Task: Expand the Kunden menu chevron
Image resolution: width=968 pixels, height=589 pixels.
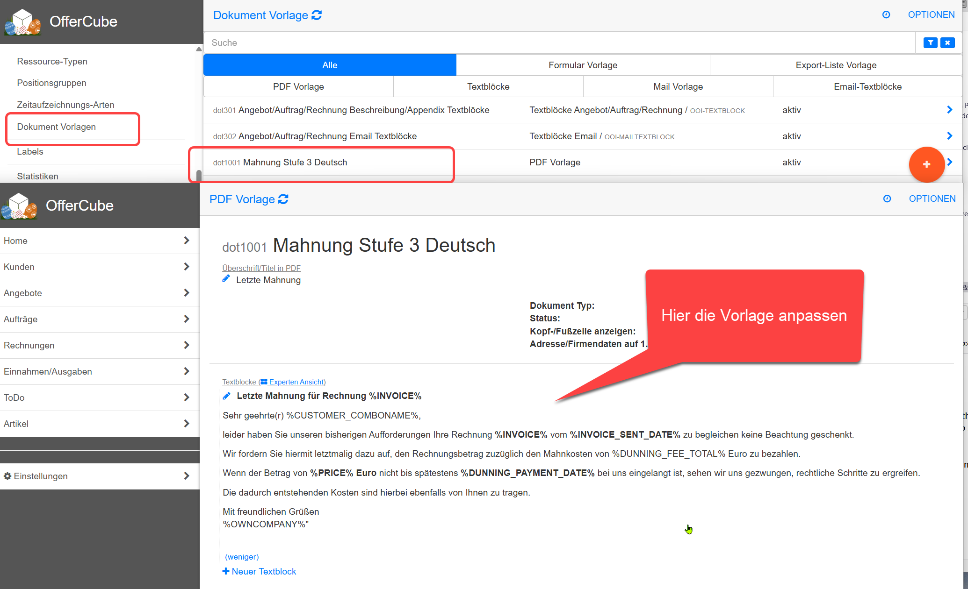Action: 187,267
